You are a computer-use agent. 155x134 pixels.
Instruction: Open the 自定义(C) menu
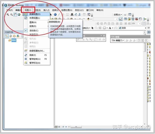pyautogui.click(x=79, y=10)
